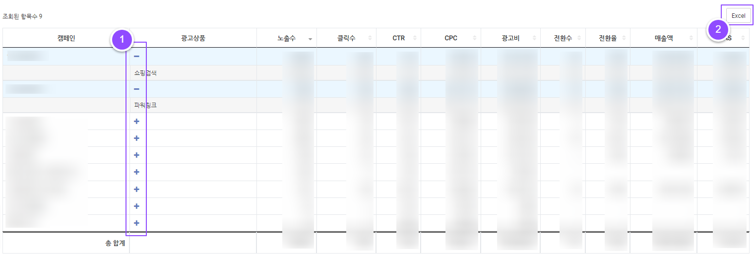Sort table by 광고비 column
The width and height of the screenshot is (754, 258).
click(510, 38)
